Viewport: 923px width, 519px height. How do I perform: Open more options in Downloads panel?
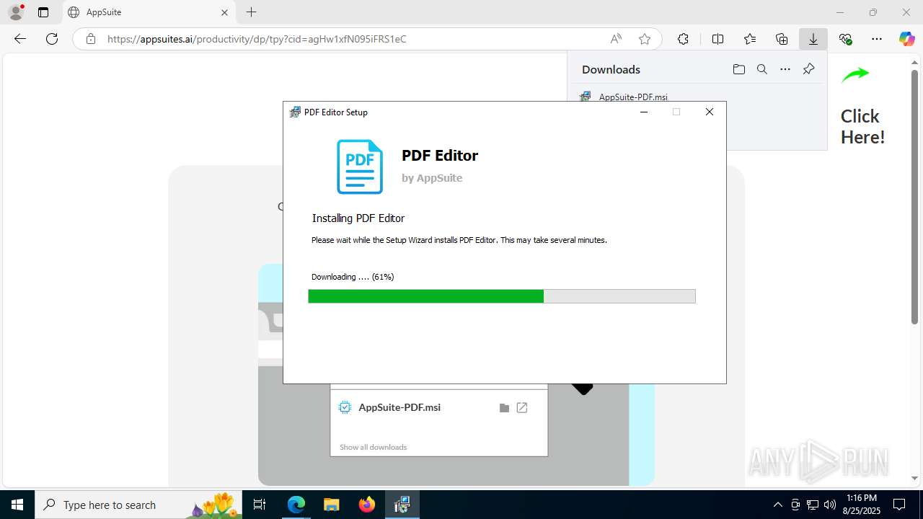pyautogui.click(x=785, y=69)
